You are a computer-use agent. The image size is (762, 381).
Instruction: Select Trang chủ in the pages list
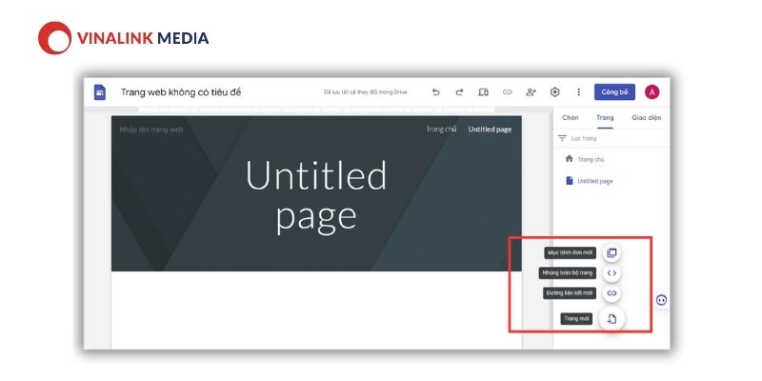(591, 159)
